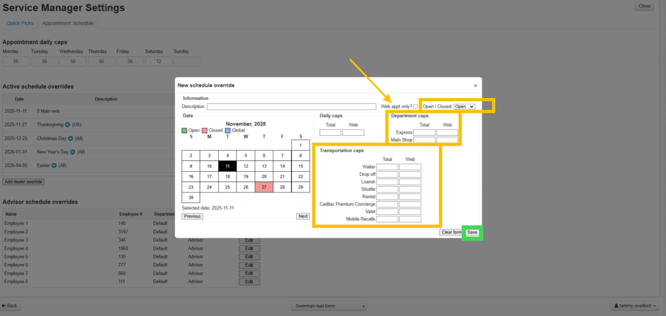Click the empty Sunday daily cap field
This screenshot has width=666, height=316.
187,61
